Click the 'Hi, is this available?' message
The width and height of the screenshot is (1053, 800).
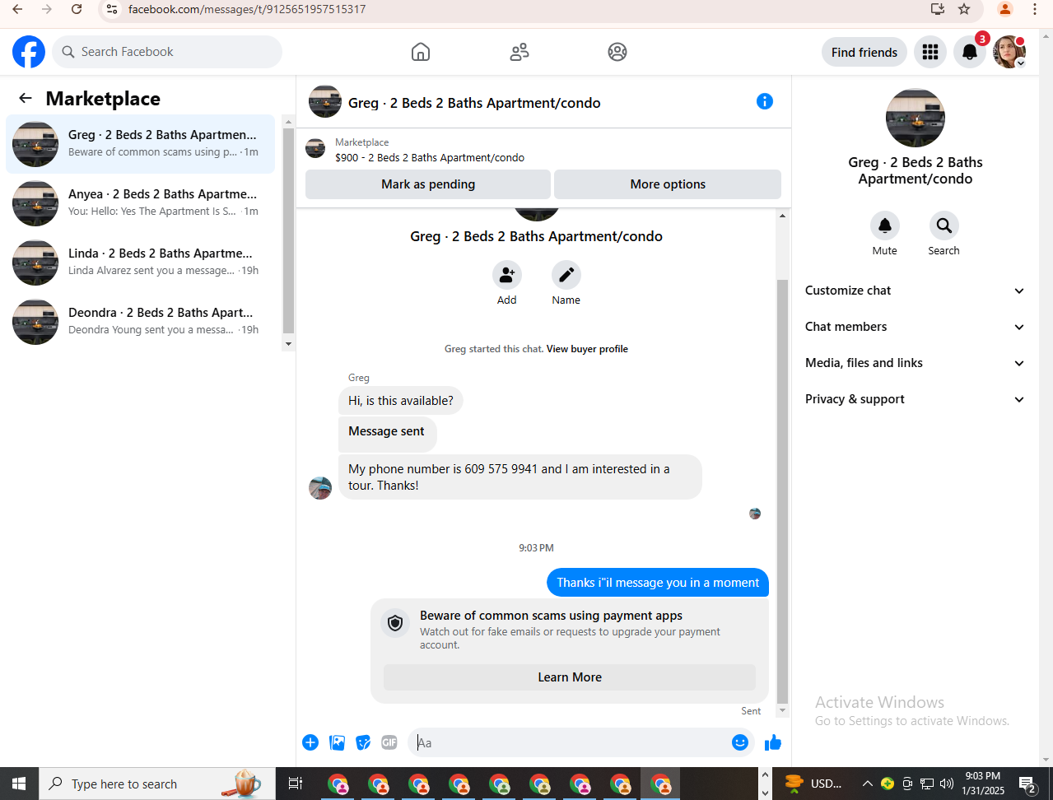pos(401,401)
